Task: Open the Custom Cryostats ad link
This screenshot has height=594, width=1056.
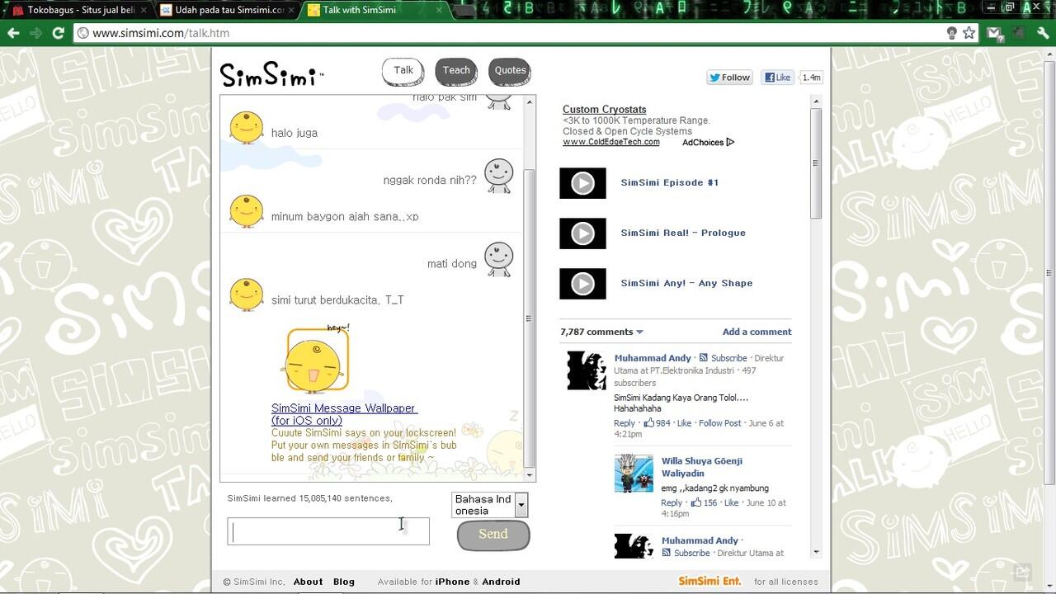Action: tap(605, 110)
